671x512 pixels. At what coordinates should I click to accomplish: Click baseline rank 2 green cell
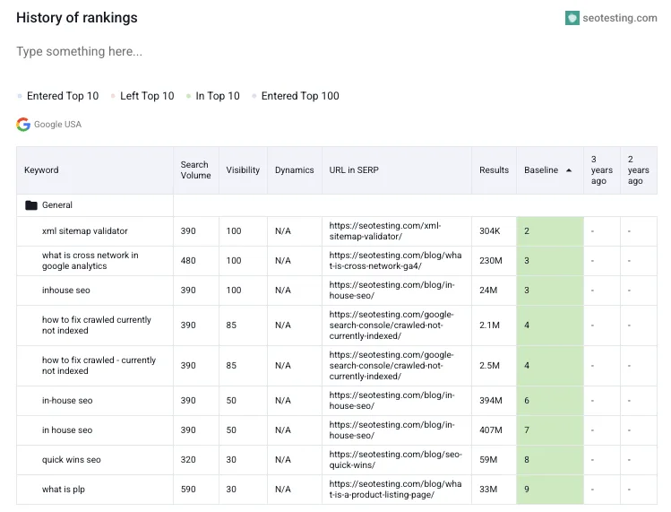[550, 231]
